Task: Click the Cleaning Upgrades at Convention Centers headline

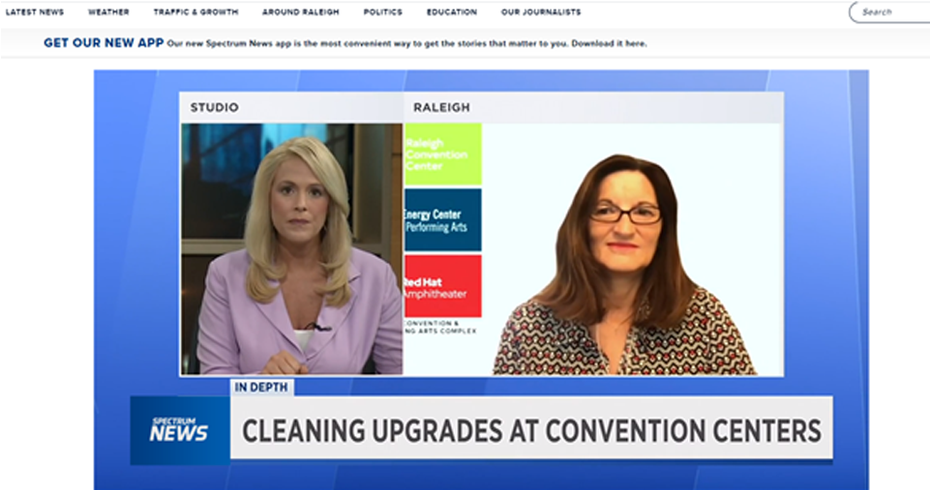Action: (531, 431)
